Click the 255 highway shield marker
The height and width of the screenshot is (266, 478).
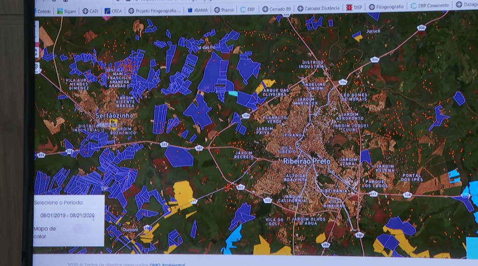point(325,244)
